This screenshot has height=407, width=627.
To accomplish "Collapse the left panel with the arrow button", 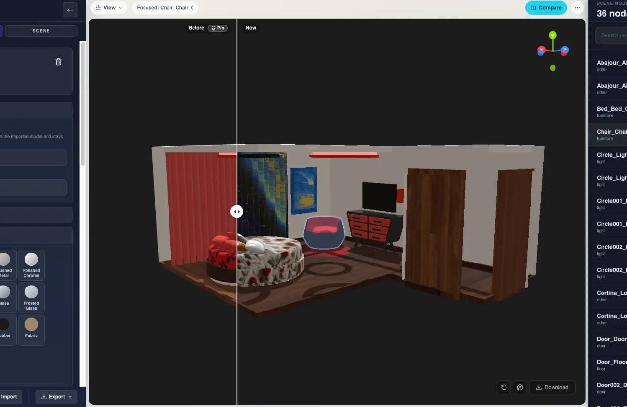I will [70, 10].
